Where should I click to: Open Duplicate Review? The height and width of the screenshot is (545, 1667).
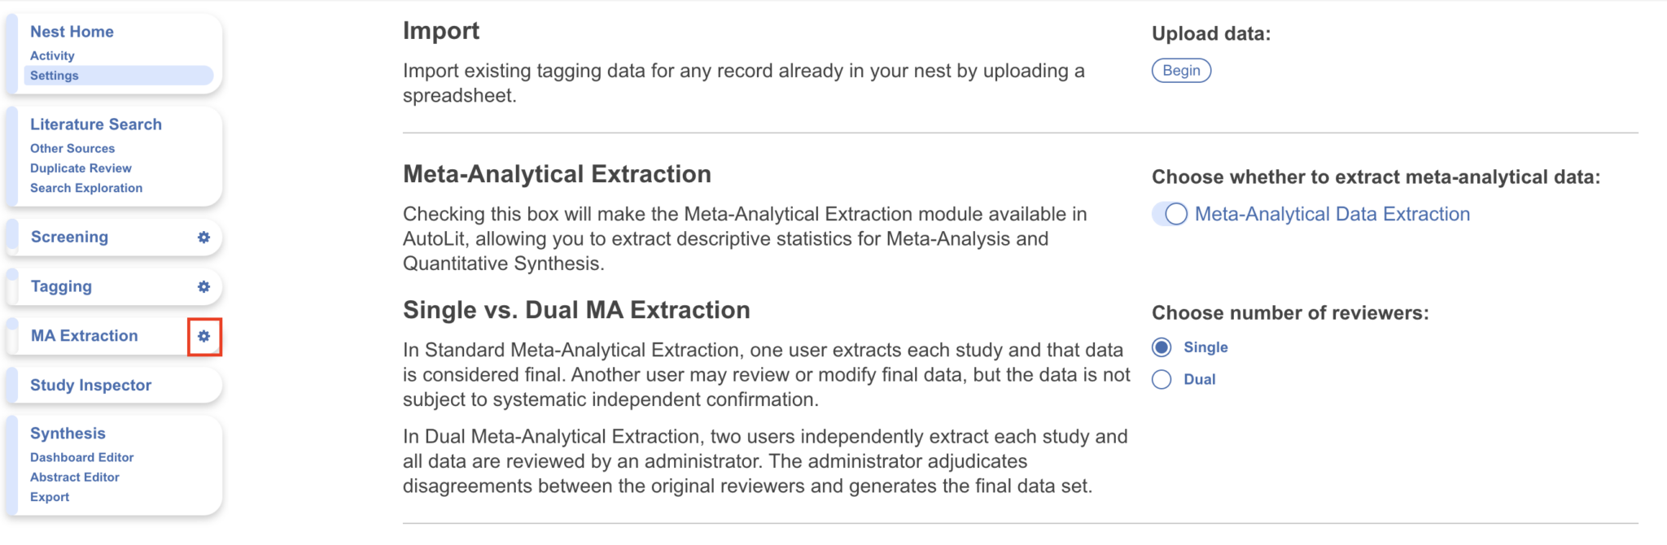pyautogui.click(x=80, y=168)
